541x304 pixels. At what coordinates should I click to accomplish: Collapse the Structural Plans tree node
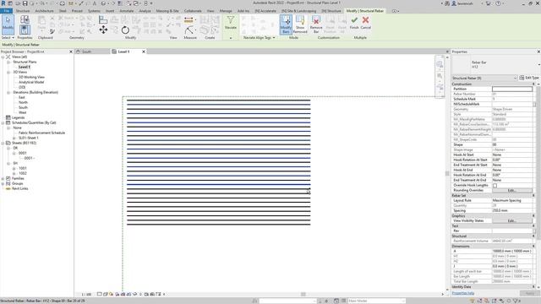8,62
